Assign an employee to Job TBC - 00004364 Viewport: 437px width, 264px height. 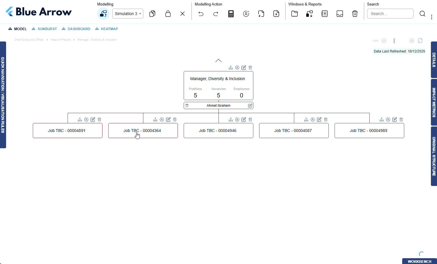point(162,119)
